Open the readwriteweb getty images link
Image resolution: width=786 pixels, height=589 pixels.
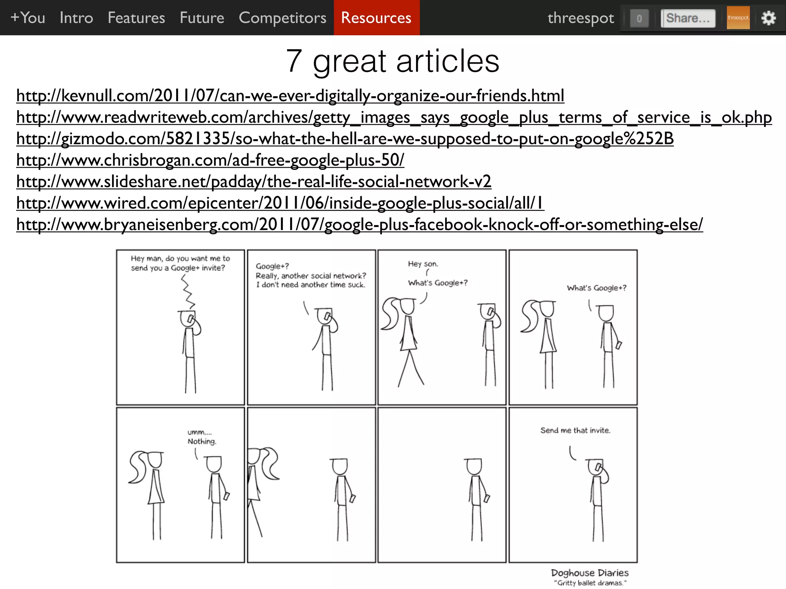pos(394,117)
